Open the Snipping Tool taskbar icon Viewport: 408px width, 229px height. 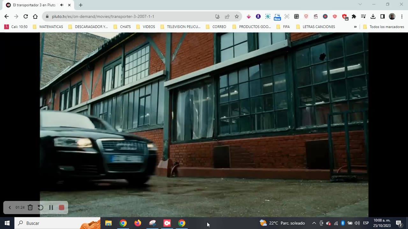coord(152,223)
